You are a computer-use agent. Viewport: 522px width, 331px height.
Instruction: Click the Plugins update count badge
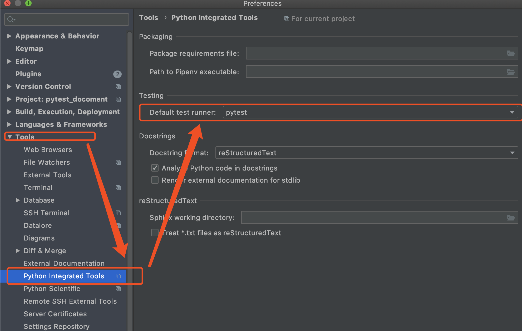tap(117, 74)
